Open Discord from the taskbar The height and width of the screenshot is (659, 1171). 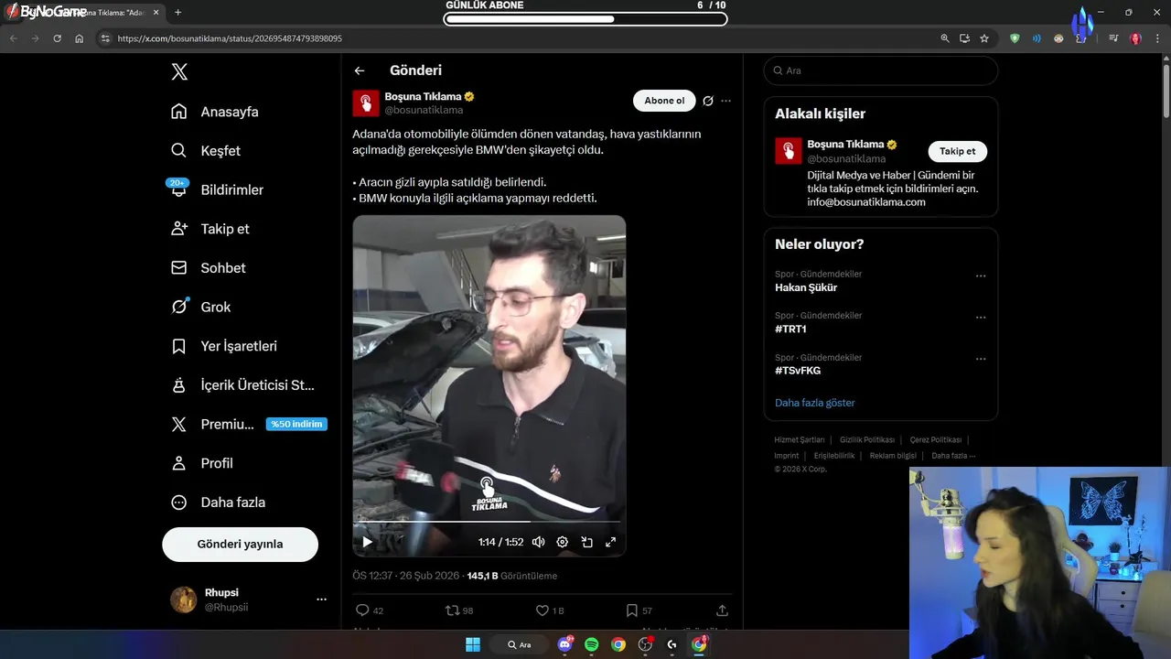pos(564,644)
